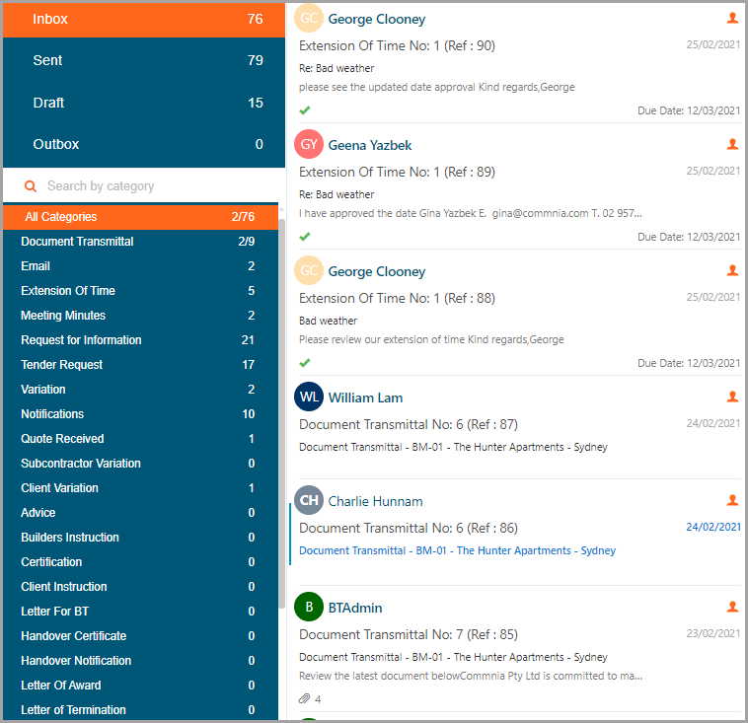
Task: Click 'Review the latest document' preview text
Action: click(471, 677)
